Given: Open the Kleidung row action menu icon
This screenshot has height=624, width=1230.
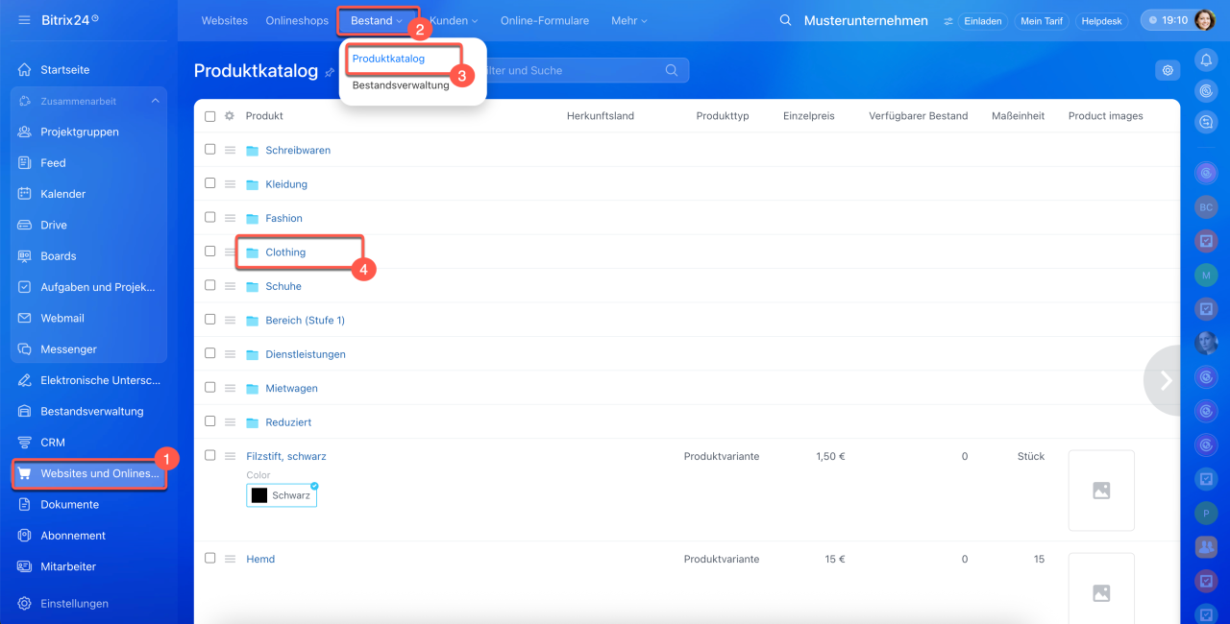Looking at the screenshot, I should click(231, 184).
